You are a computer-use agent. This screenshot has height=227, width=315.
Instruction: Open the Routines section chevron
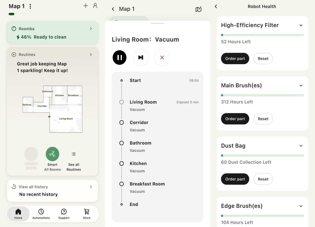(91, 55)
